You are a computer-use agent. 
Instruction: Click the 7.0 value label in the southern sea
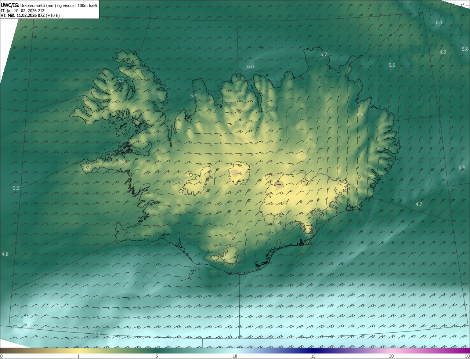tap(97, 334)
